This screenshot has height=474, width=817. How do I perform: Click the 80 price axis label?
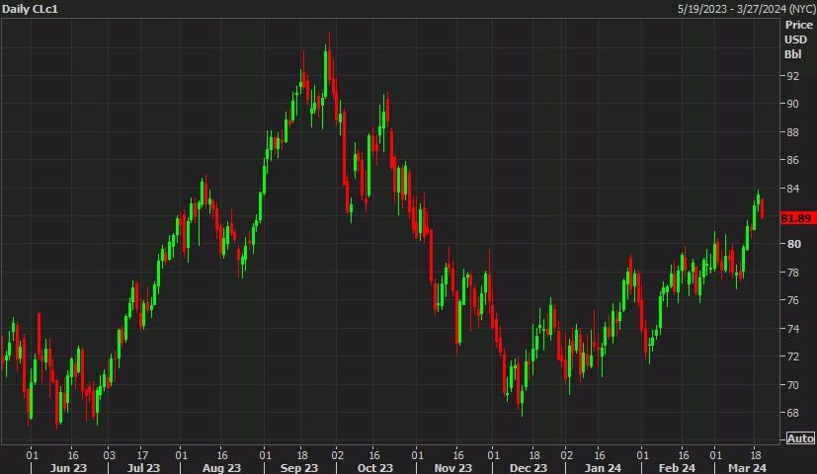792,244
